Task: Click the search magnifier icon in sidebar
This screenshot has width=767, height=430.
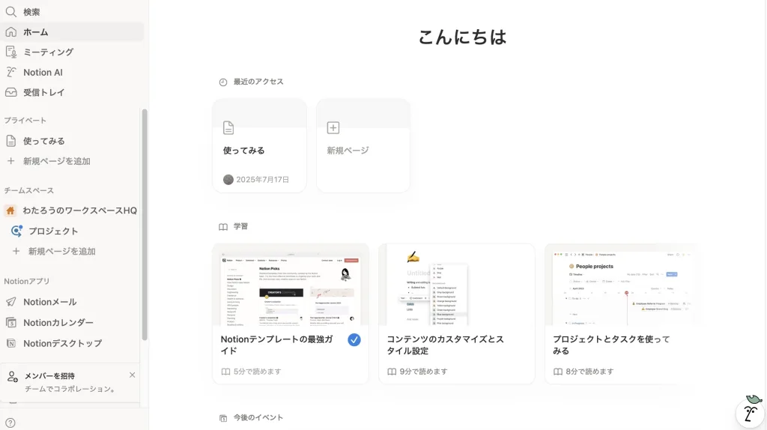Action: tap(10, 12)
